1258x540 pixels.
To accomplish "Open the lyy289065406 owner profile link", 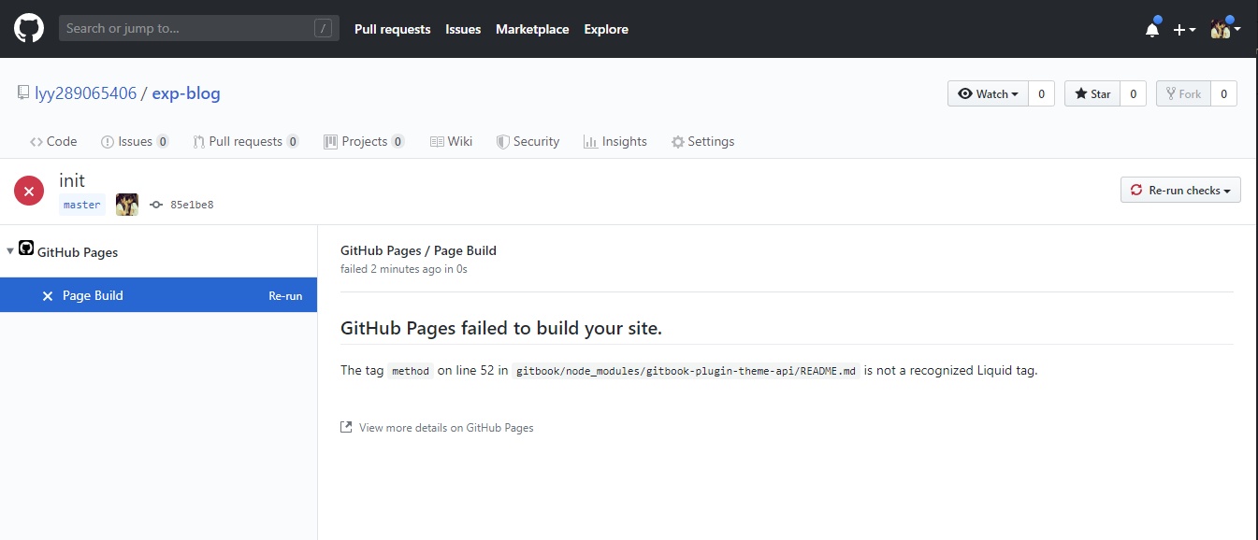I will [x=86, y=93].
